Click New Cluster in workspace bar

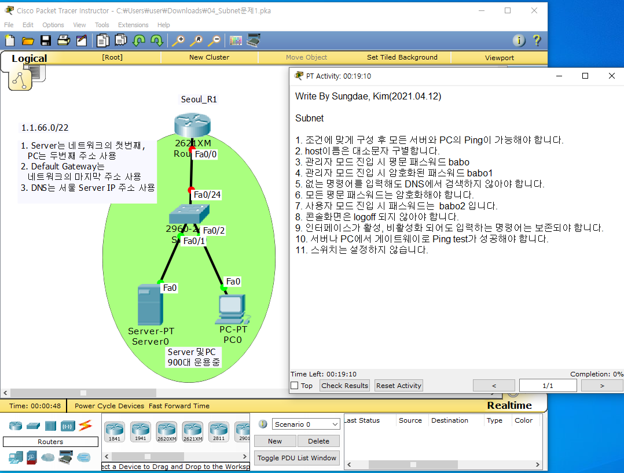tap(210, 57)
